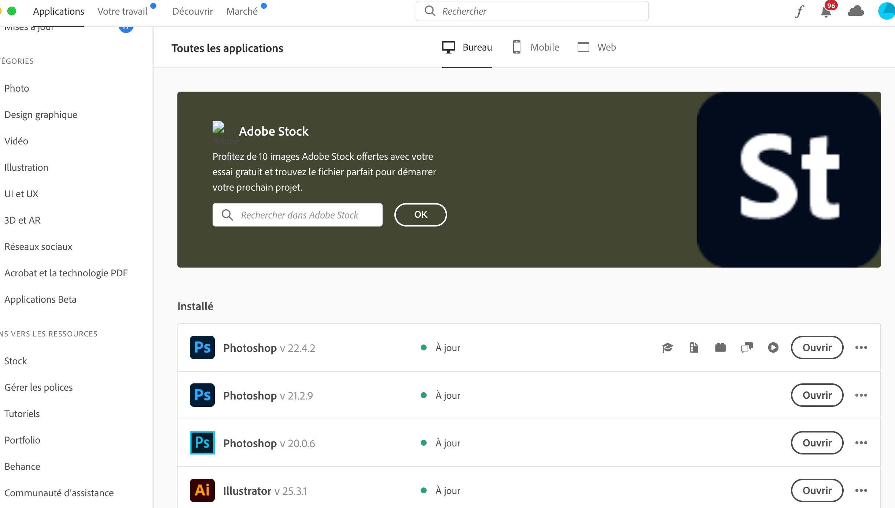
Task: Click the graduation cap tutorials icon for Photoshop
Action: [668, 347]
